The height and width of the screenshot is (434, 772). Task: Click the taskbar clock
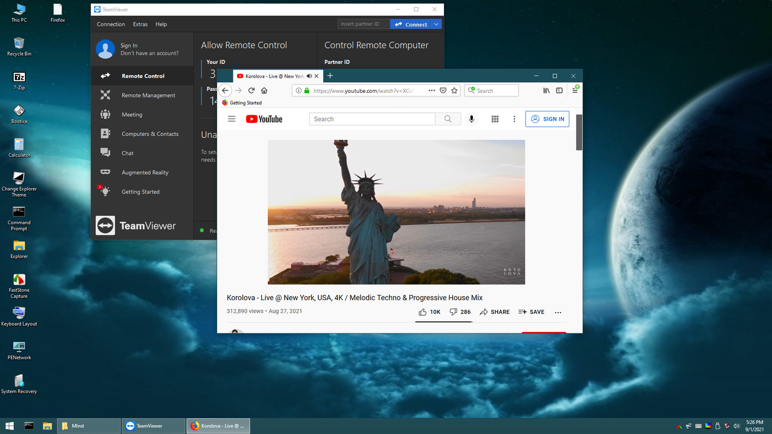(755, 426)
